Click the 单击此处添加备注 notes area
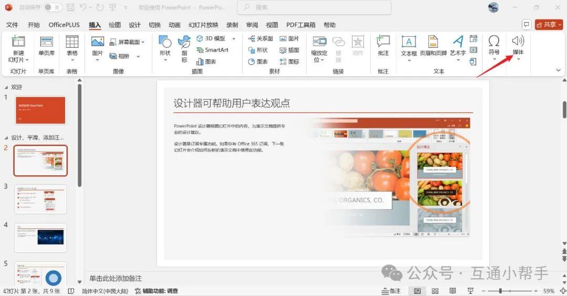 point(115,278)
